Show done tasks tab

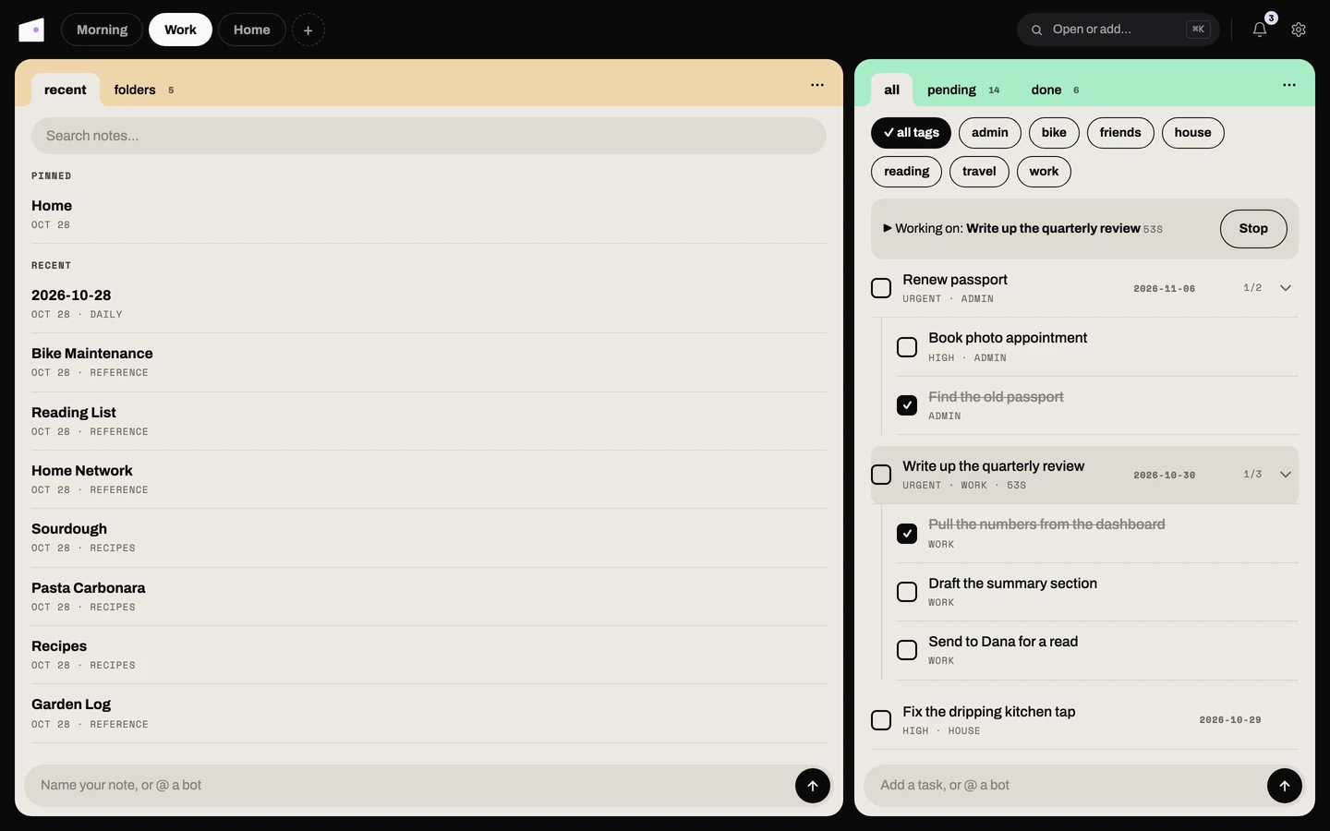click(x=1055, y=90)
